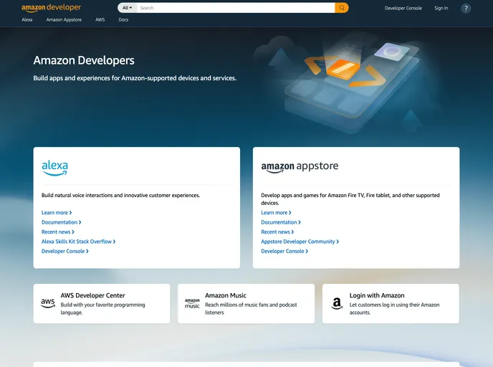Open Appstore Developer Community link
The image size is (493, 367).
[x=300, y=242]
